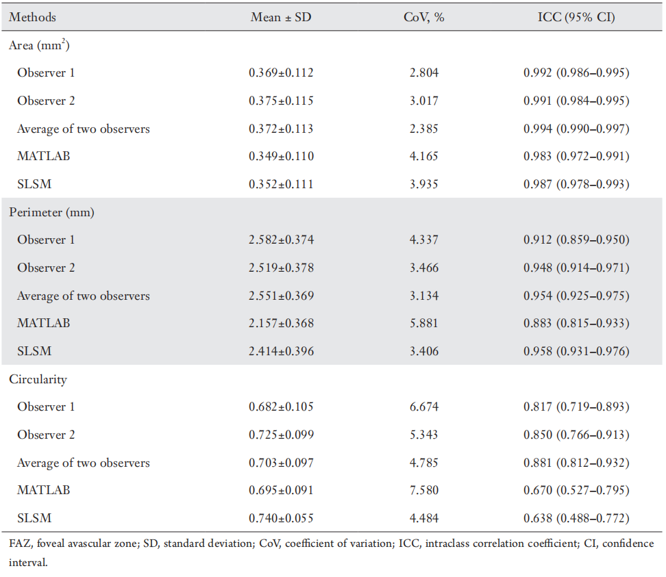Viewport: 666px width, 577px height.
Task: Click the Area MATLAB mean value 0.349±0.110
Action: (281, 156)
